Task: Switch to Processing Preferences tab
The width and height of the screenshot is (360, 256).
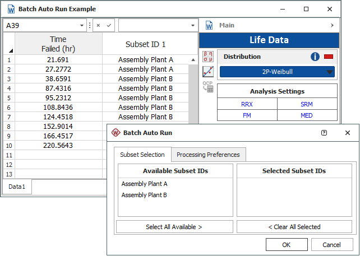Action: tap(208, 155)
